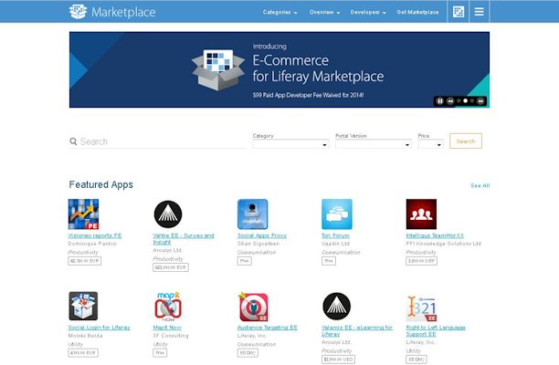Open Right to Left Language Support EE link
The image size is (559, 365).
[436, 330]
